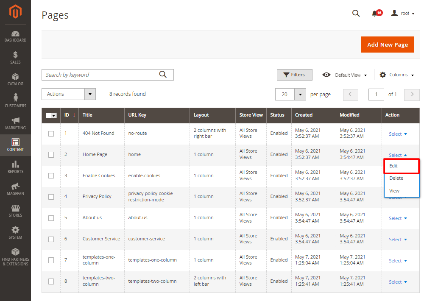Open the Columns dropdown
Screen dimensions: 424x301
coord(396,75)
